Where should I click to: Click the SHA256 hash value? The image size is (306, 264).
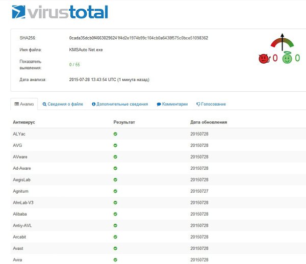click(139, 38)
